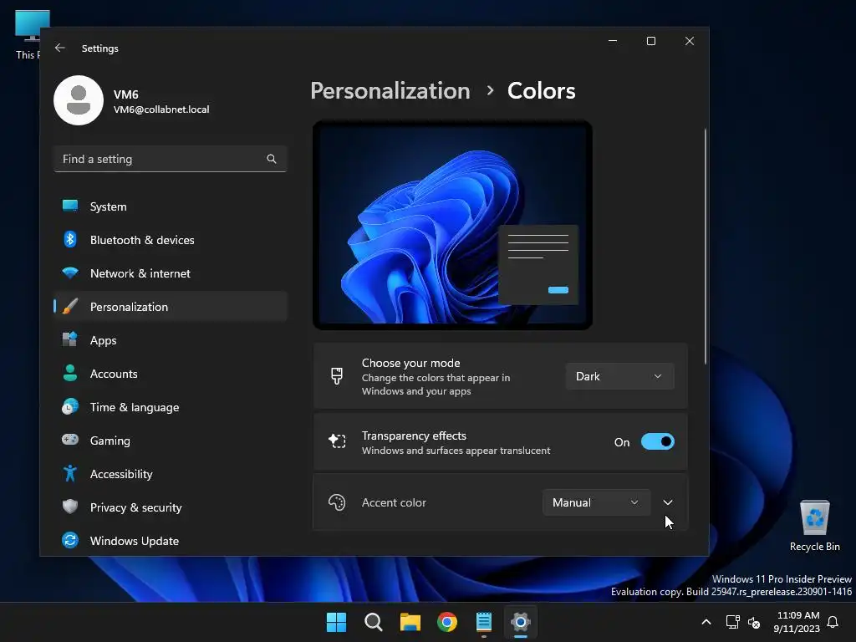Click the Privacy & security shield icon
This screenshot has height=642, width=856.
coord(70,507)
